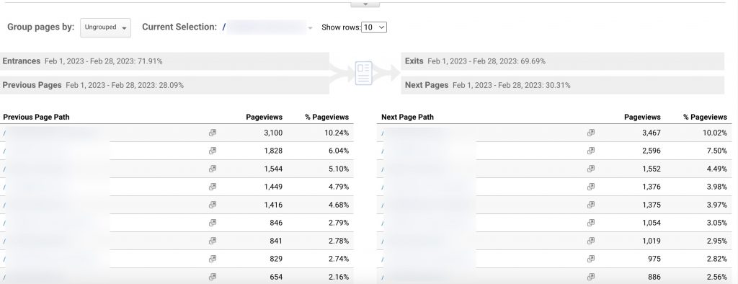
Task: Open external link icon for 975 pageviews row
Action: pyautogui.click(x=591, y=259)
